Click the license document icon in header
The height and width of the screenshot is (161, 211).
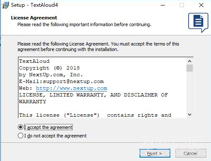[198, 23]
